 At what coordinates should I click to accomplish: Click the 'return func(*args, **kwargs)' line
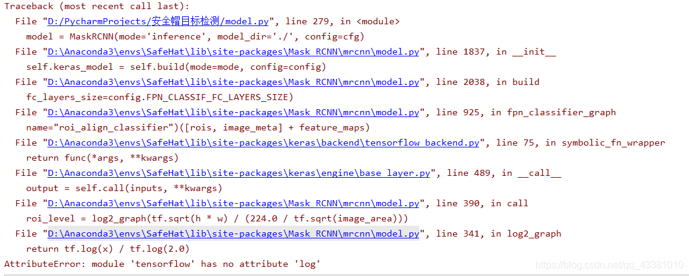[x=103, y=158]
